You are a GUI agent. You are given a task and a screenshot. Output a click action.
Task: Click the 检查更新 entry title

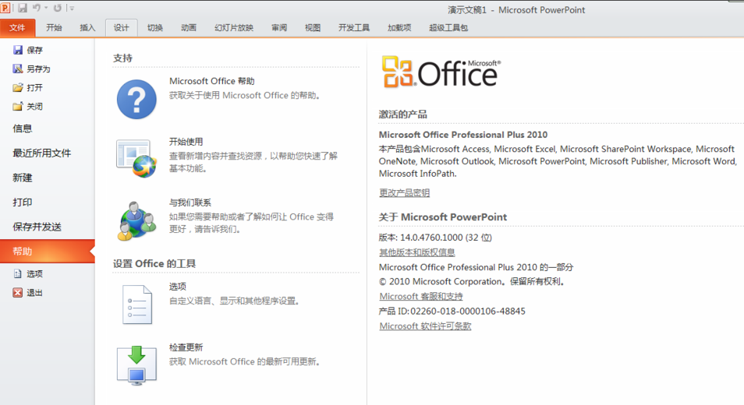(x=186, y=347)
